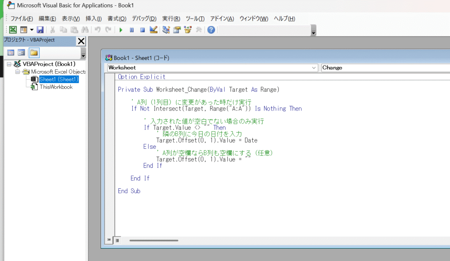Enable Design Mode from the toolbar
The image size is (450, 261).
pos(153,30)
